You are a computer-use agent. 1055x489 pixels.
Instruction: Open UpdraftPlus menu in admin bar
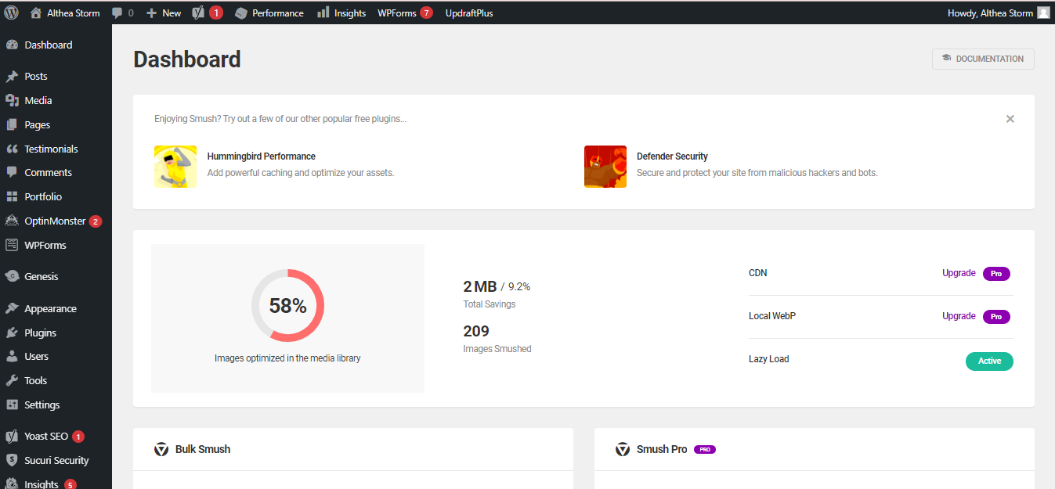[469, 13]
